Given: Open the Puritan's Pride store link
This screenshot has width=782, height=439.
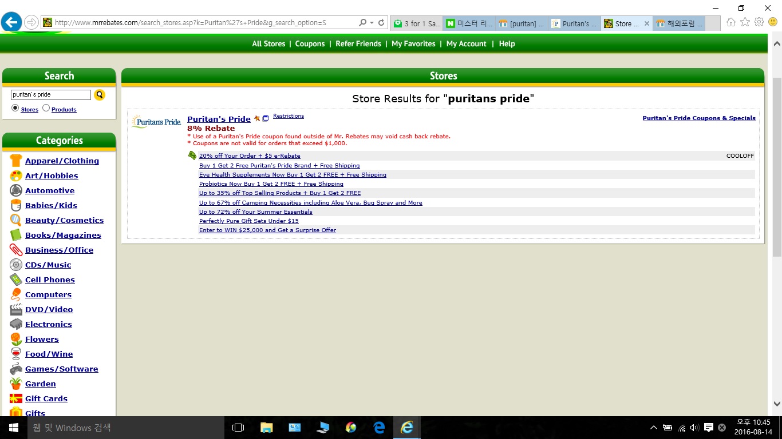Looking at the screenshot, I should click(219, 119).
